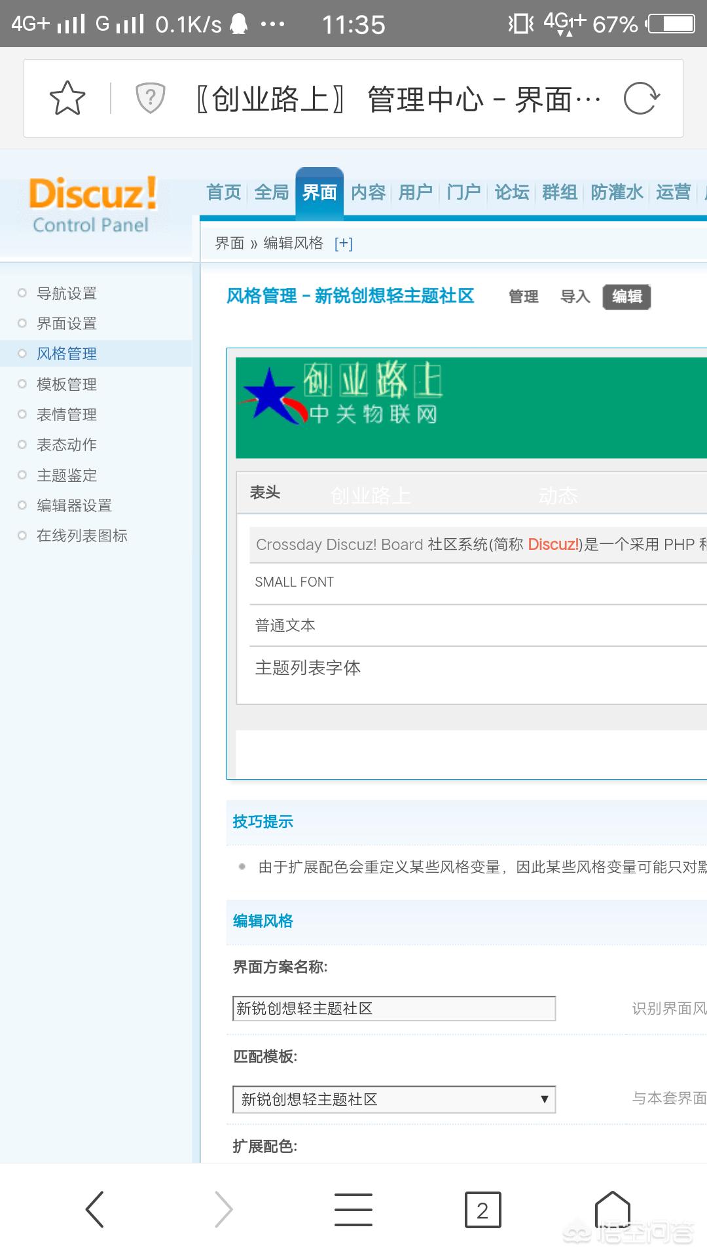Open the tab switcher showing 2
Image resolution: width=707 pixels, height=1257 pixels.
tap(482, 1210)
